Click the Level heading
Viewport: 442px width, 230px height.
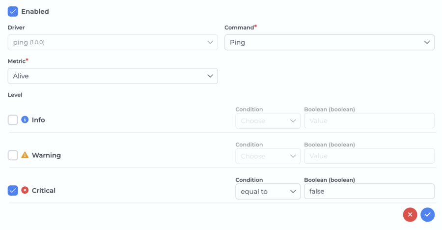(x=15, y=95)
